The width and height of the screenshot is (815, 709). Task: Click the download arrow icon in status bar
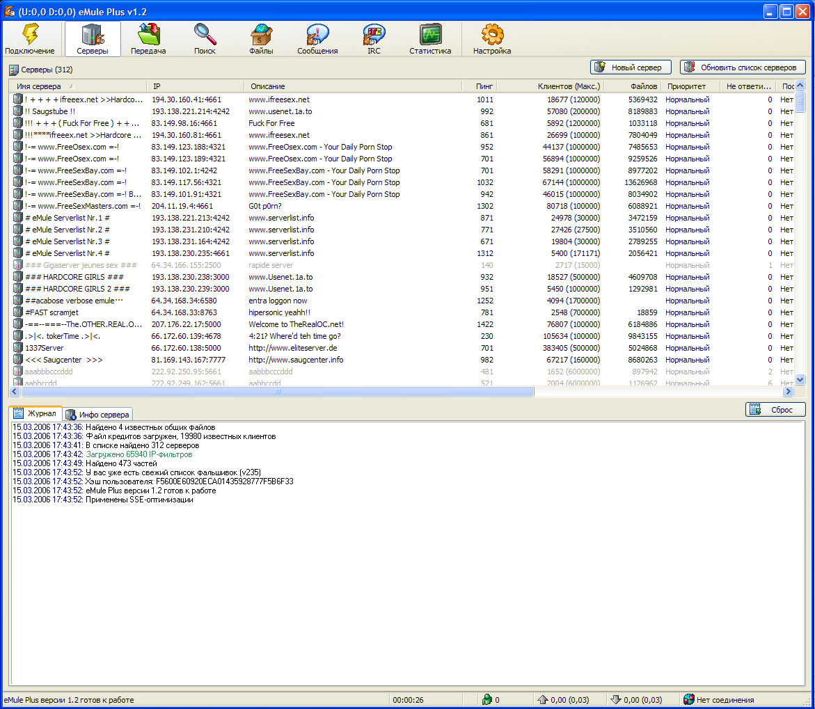pos(616,700)
